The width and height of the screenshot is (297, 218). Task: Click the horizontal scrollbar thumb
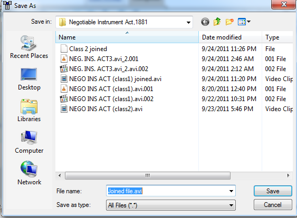pos(148,176)
